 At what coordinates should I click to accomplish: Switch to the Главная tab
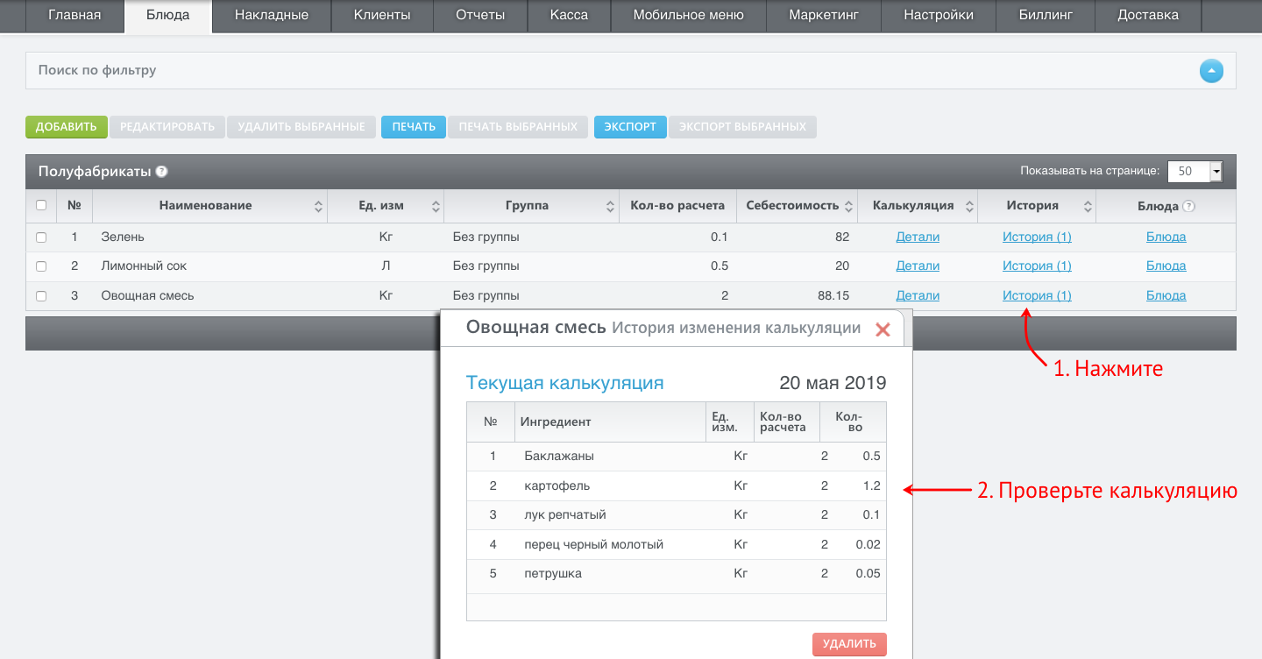[x=74, y=15]
